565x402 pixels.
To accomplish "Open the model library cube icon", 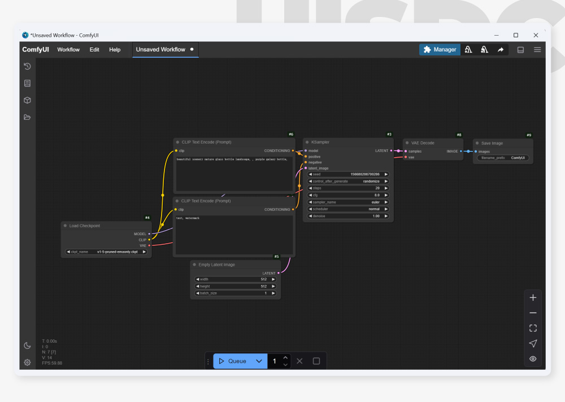I will click(27, 100).
